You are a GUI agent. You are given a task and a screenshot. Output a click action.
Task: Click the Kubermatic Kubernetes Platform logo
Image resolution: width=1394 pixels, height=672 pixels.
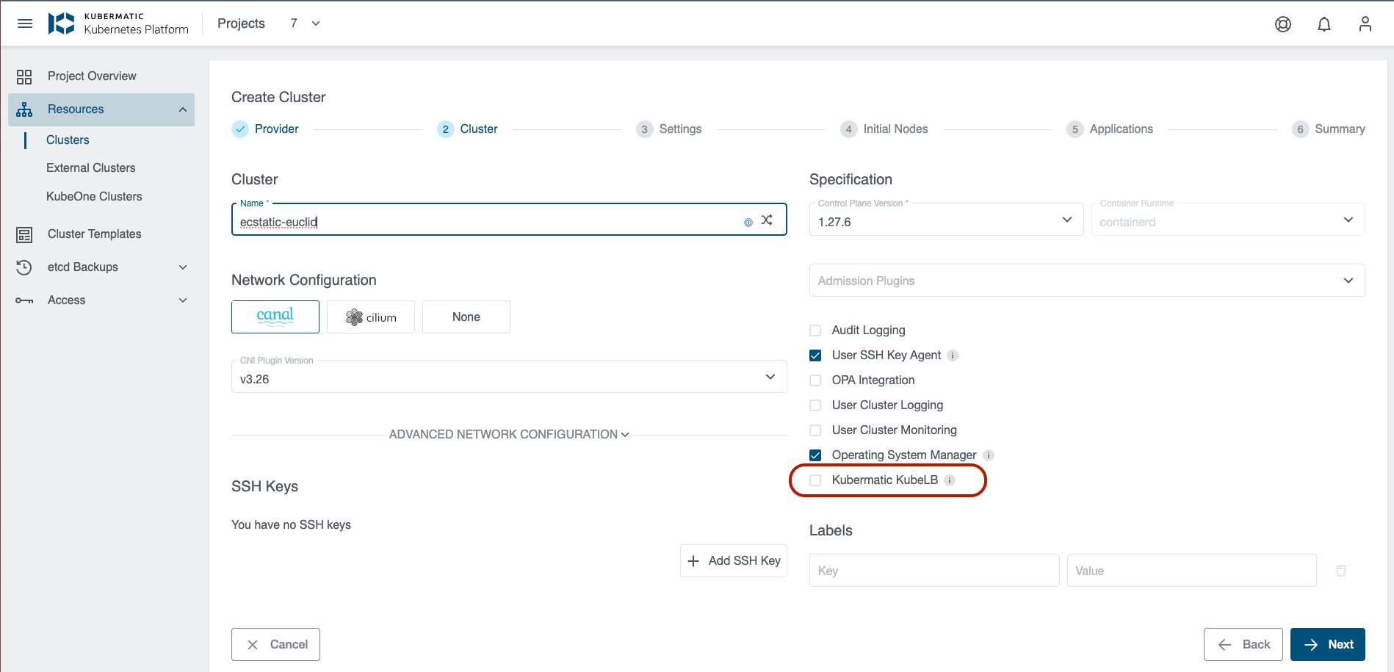click(x=118, y=23)
